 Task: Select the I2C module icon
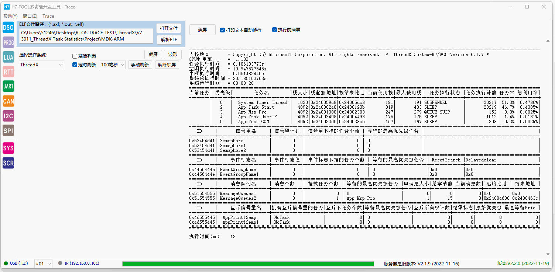coord(8,116)
